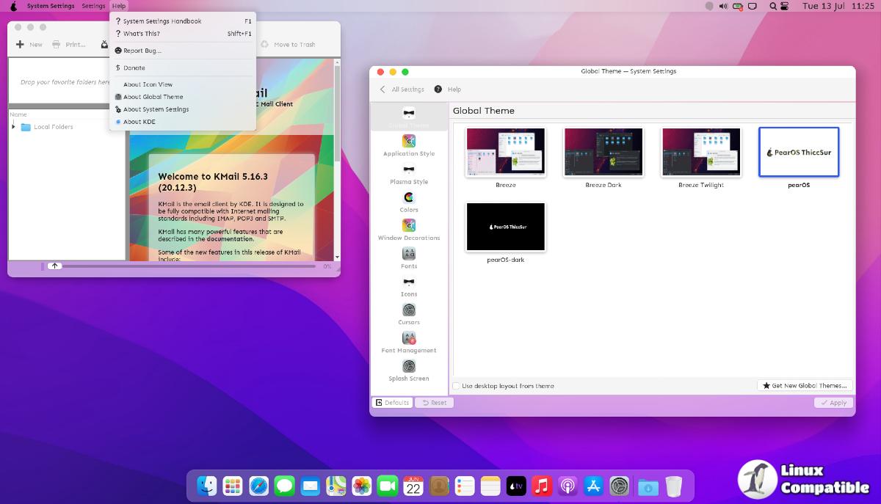Launch Apple TV from the dock
Viewport: 881px width, 504px height.
tap(516, 486)
